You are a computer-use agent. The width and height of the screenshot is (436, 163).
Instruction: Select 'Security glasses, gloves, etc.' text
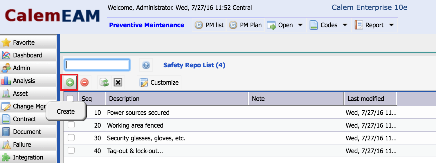pos(146,138)
